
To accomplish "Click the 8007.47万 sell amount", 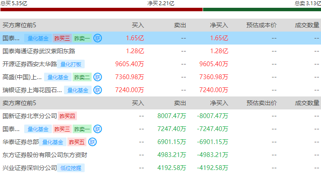I will 172,116.
